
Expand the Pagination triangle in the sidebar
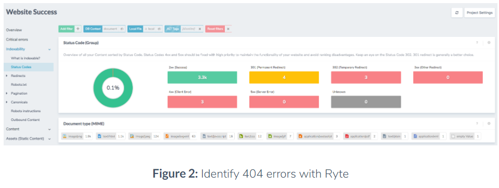point(7,93)
